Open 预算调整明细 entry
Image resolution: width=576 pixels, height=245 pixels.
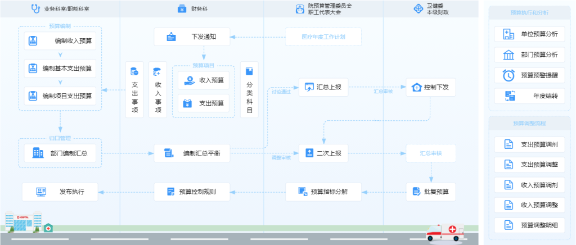(x=529, y=225)
